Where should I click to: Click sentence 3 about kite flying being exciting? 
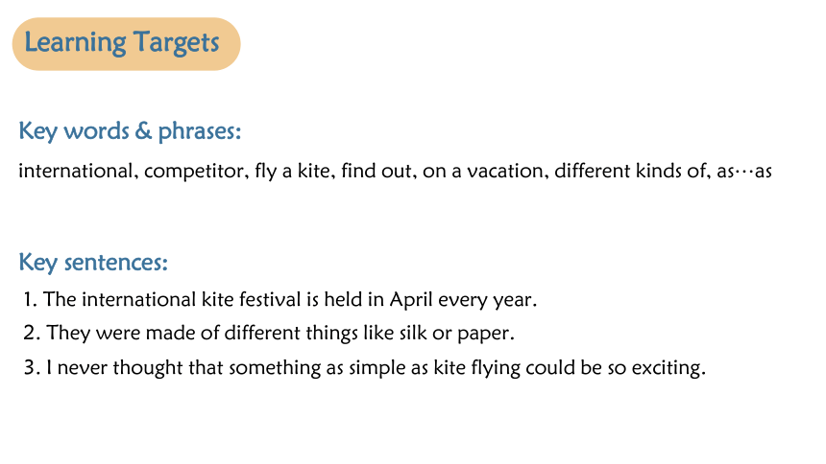(x=365, y=367)
